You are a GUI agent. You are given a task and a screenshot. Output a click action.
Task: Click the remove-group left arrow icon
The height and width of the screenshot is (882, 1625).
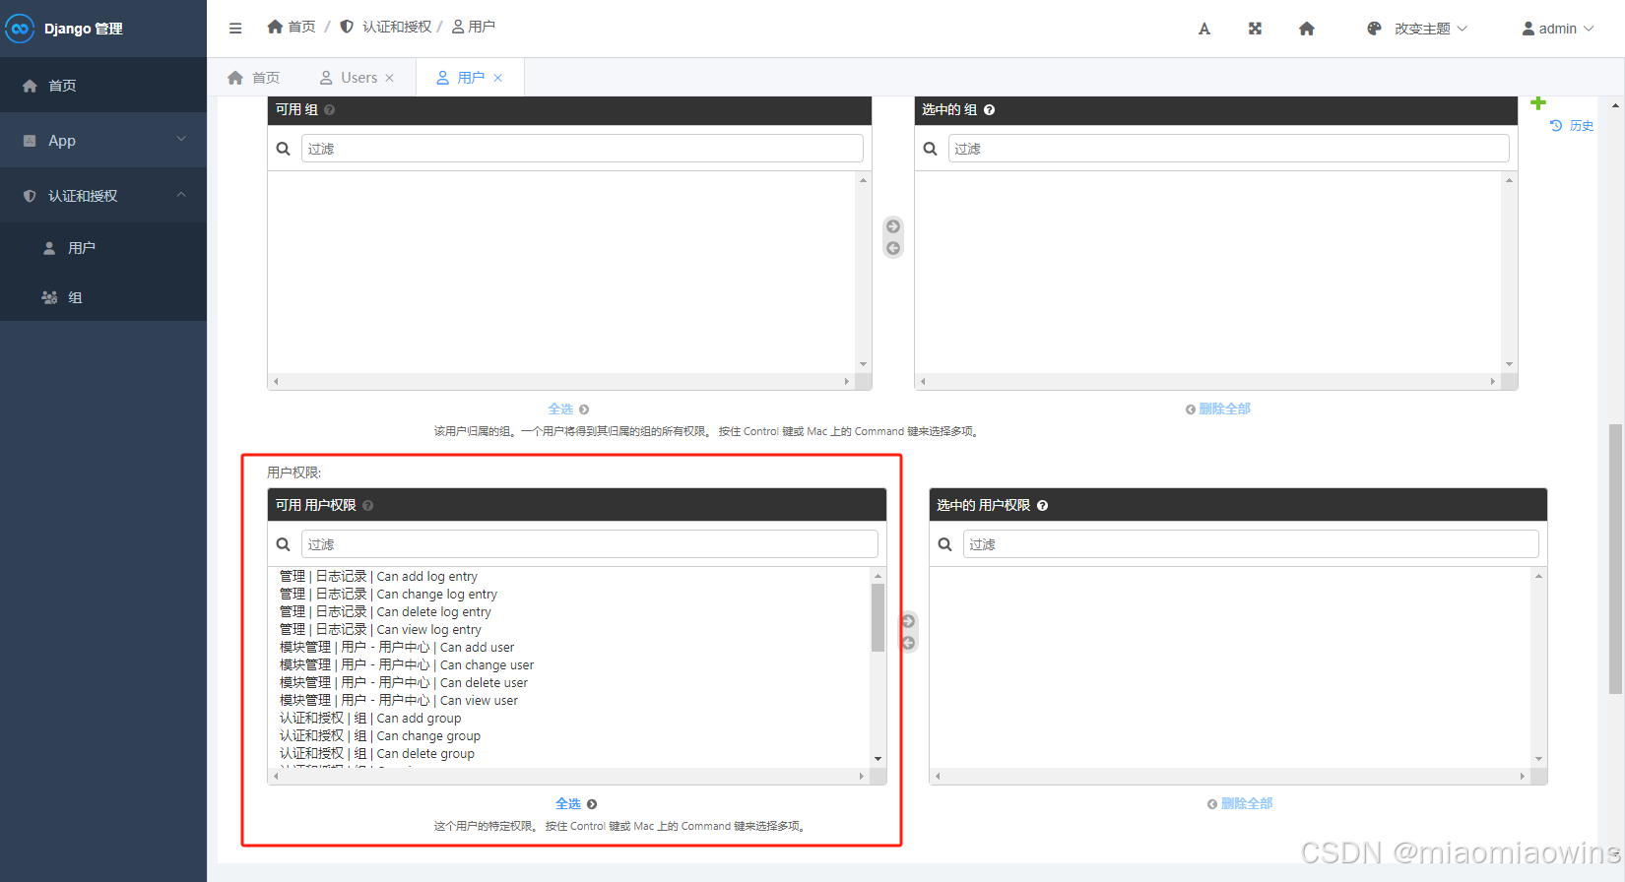pos(893,248)
